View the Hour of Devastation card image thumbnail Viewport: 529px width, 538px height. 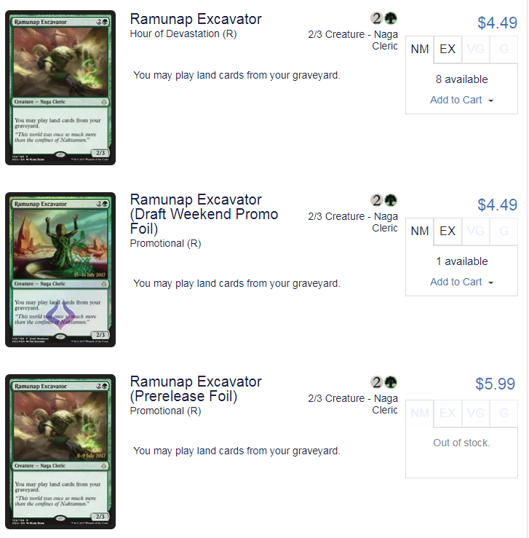[x=60, y=88]
